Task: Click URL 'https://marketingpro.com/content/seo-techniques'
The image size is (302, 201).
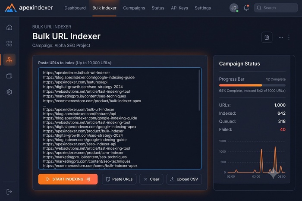Action: click(x=87, y=161)
